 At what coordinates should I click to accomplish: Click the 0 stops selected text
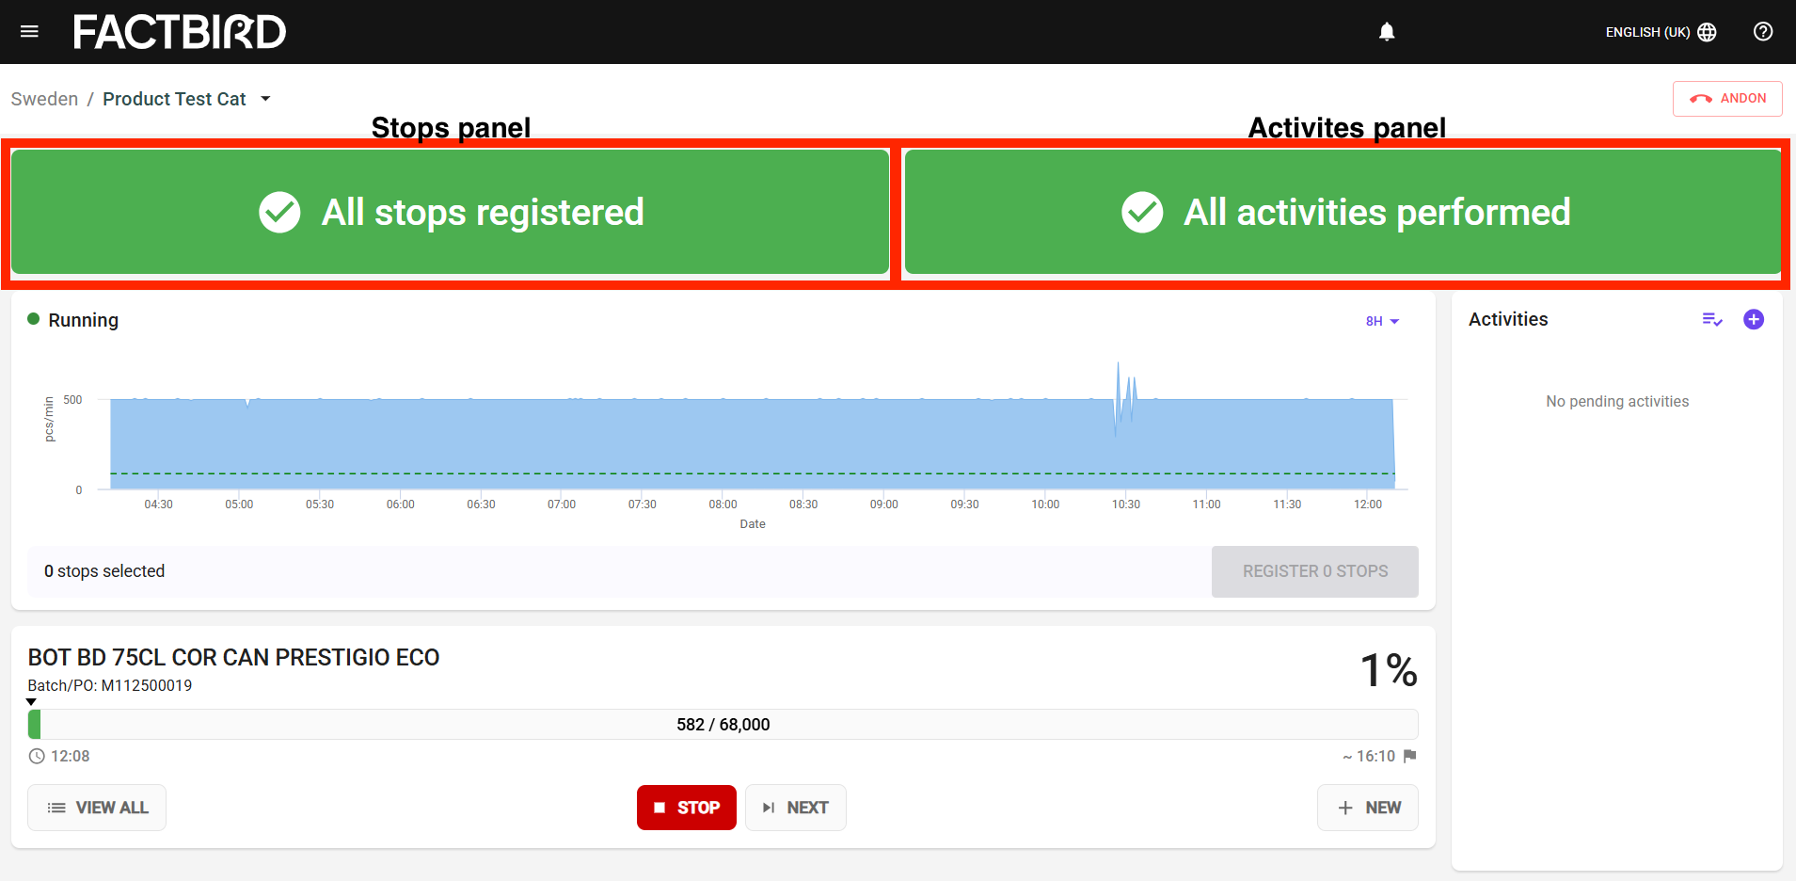(104, 571)
